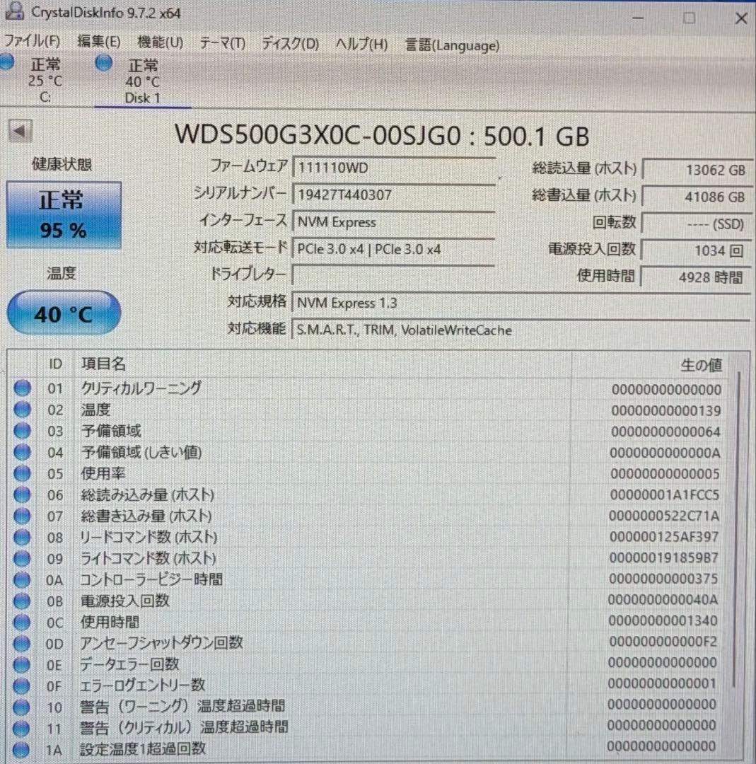Select the 使用率 attribute name

pyautogui.click(x=103, y=473)
